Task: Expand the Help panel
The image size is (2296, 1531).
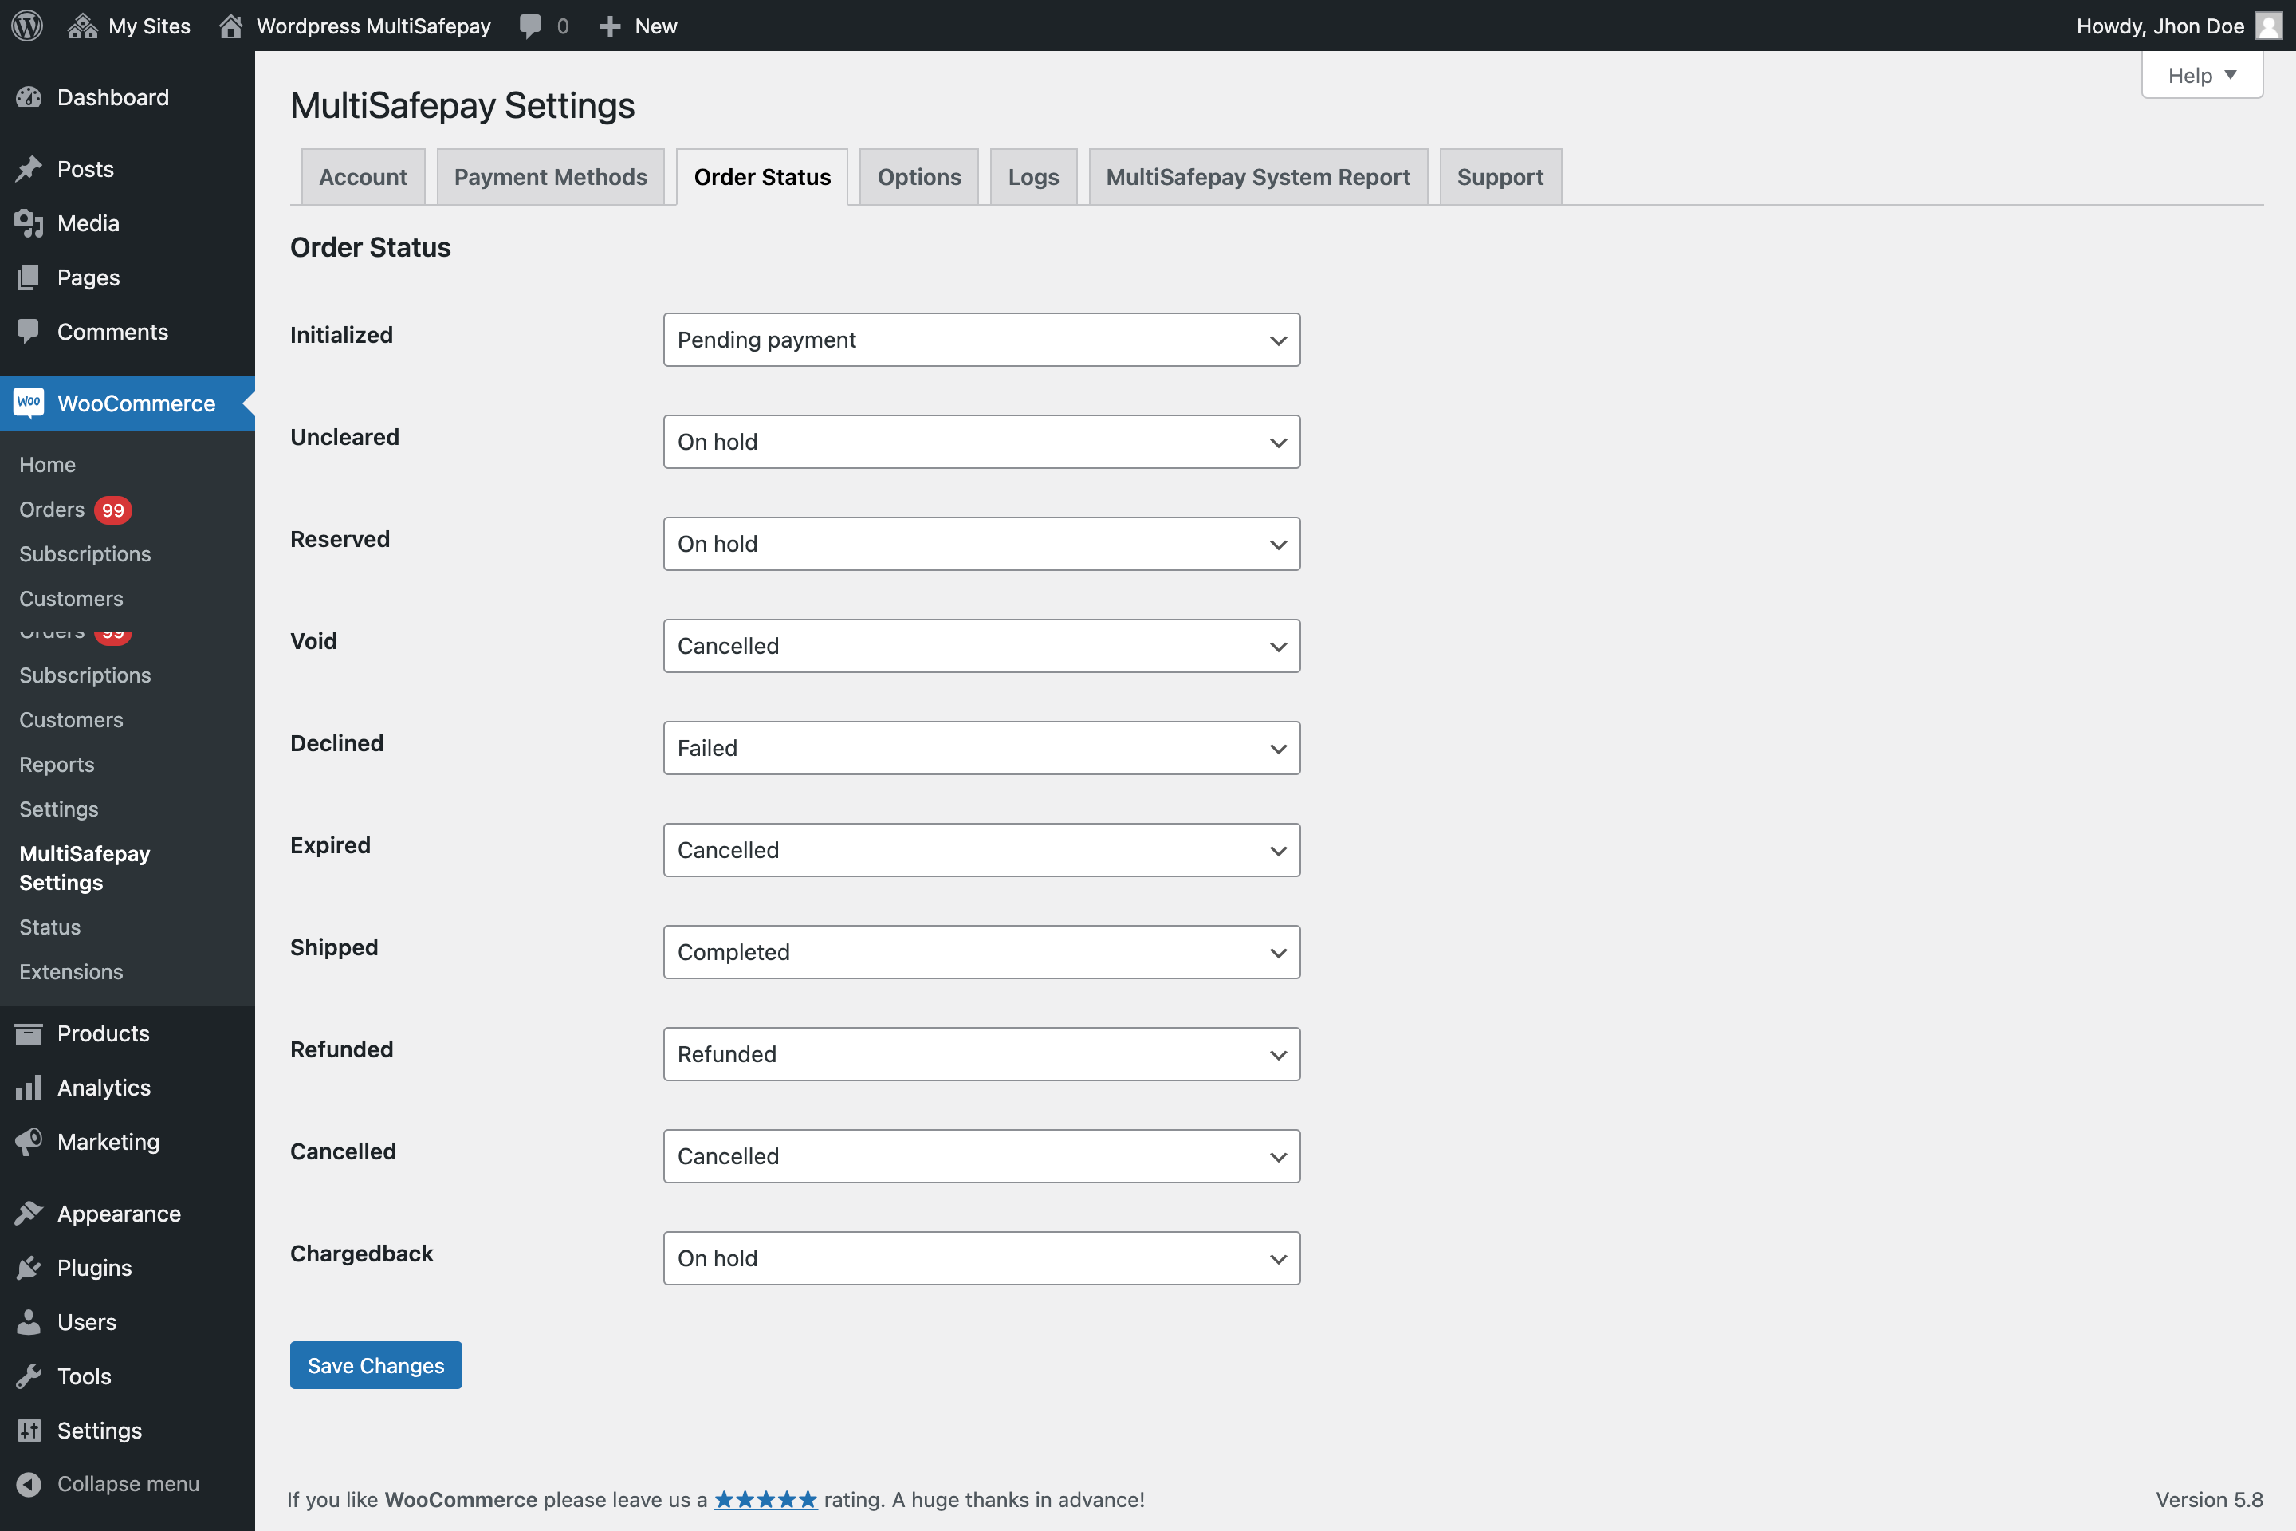Action: pos(2201,75)
